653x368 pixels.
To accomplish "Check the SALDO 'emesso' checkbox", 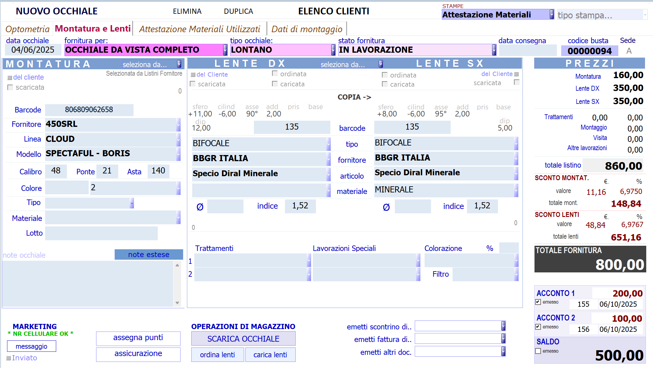I will [x=538, y=351].
